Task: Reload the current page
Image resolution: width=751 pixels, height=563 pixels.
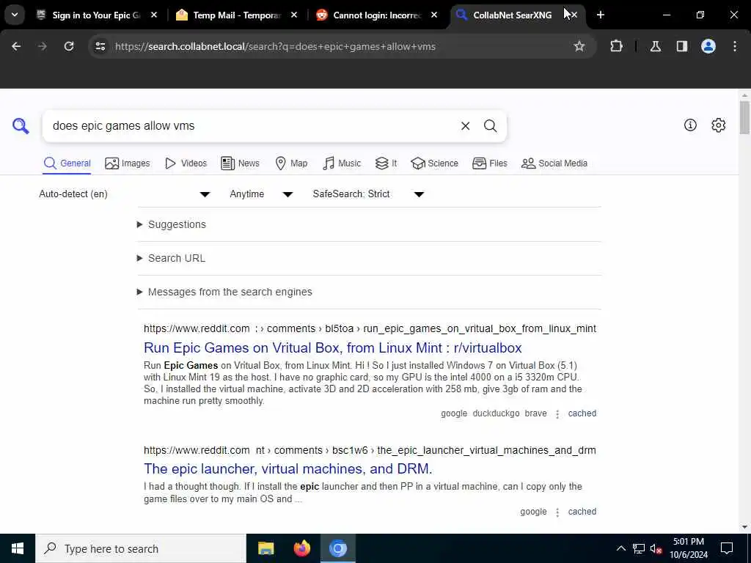Action: 69,46
